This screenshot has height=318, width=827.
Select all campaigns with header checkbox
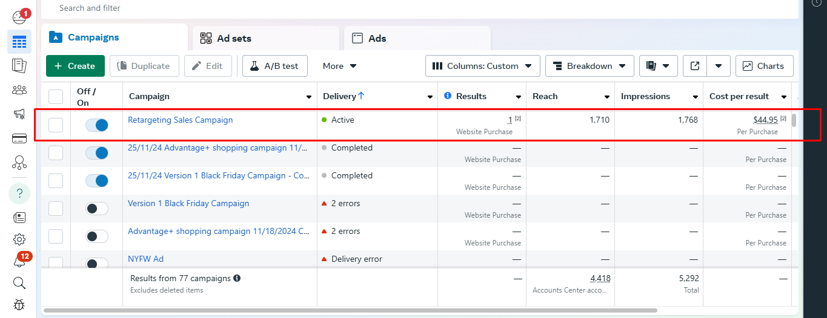56,97
